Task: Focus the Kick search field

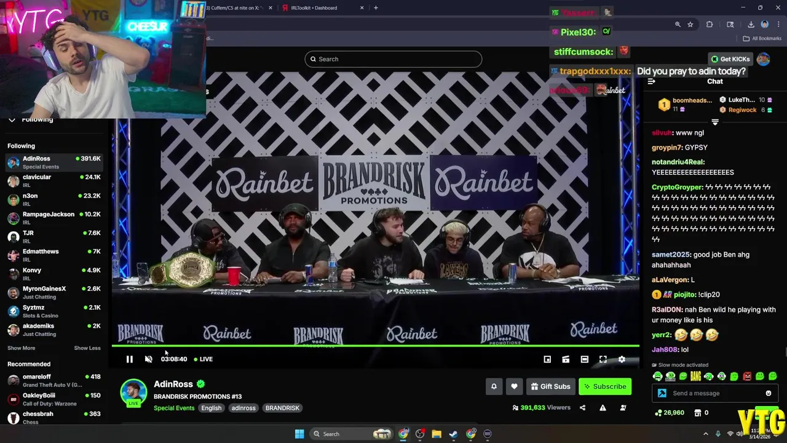Action: click(x=393, y=59)
